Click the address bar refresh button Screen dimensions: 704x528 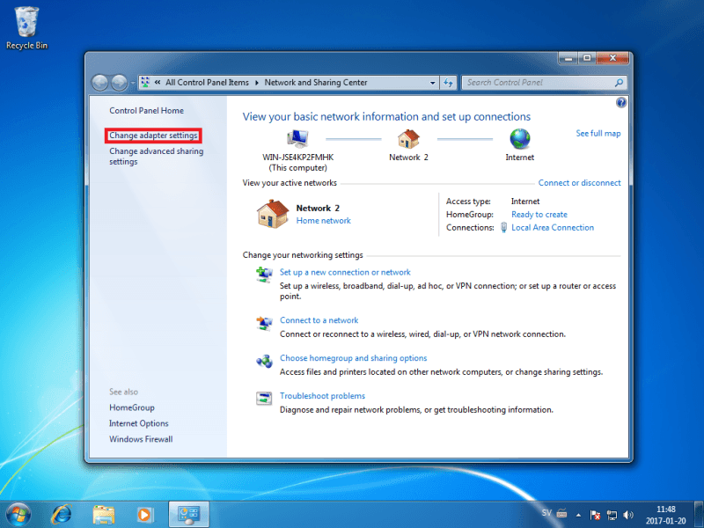point(448,83)
